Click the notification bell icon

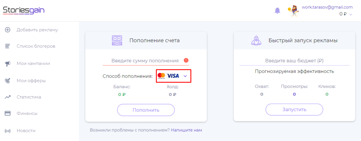[x=277, y=11]
